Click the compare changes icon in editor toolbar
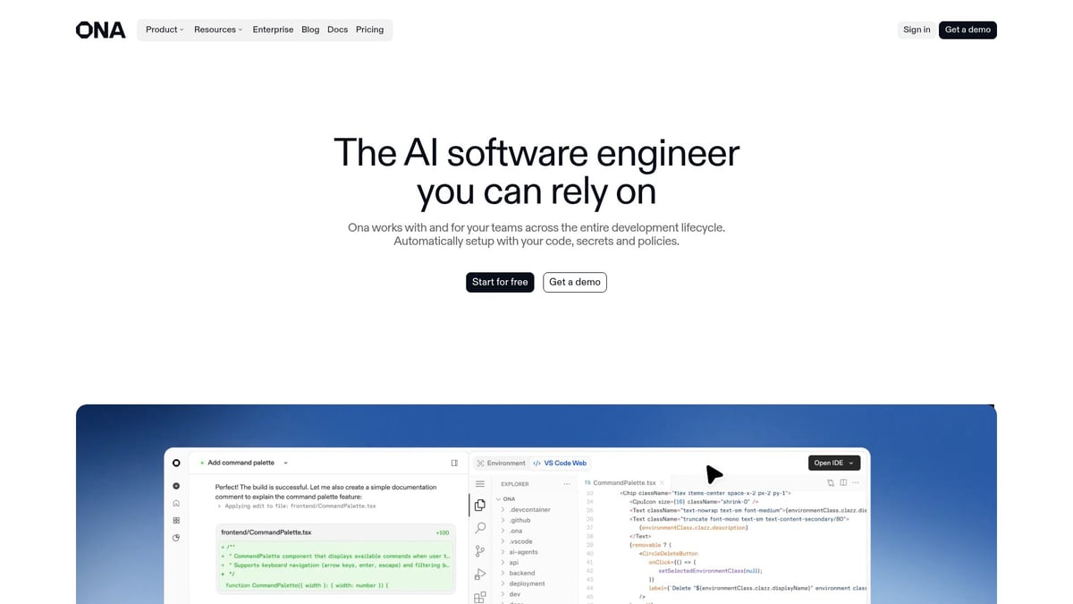Screen dimensions: 1073x604 (x=831, y=482)
